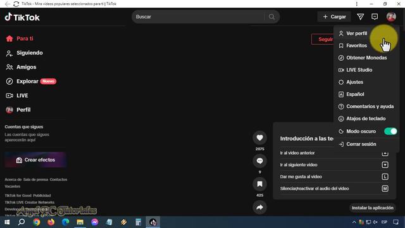
Task: Toggle Modo oscuro switch
Action: (x=390, y=131)
